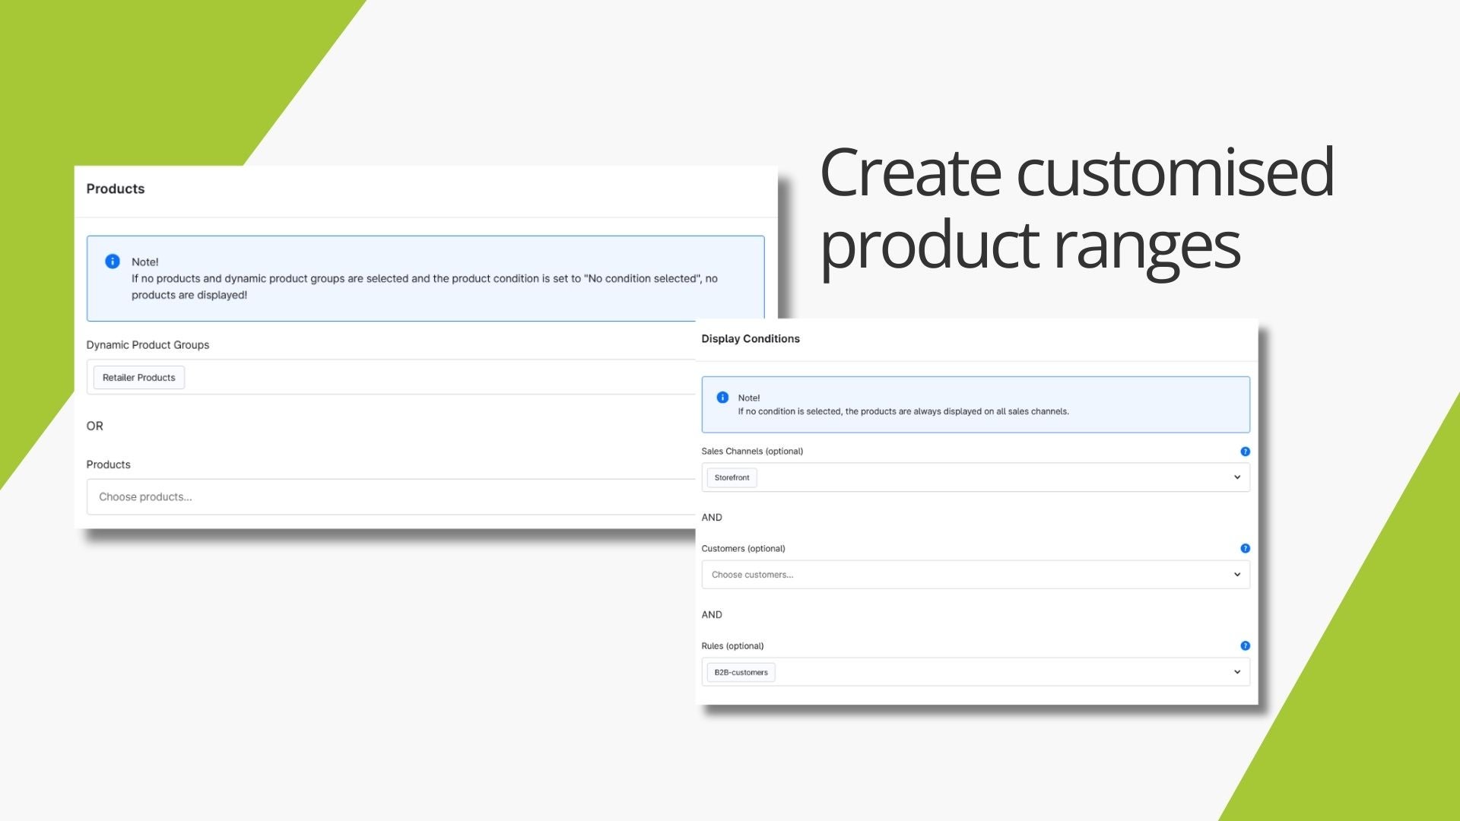Viewport: 1460px width, 821px height.
Task: Click the info icon in Products note
Action: (113, 262)
